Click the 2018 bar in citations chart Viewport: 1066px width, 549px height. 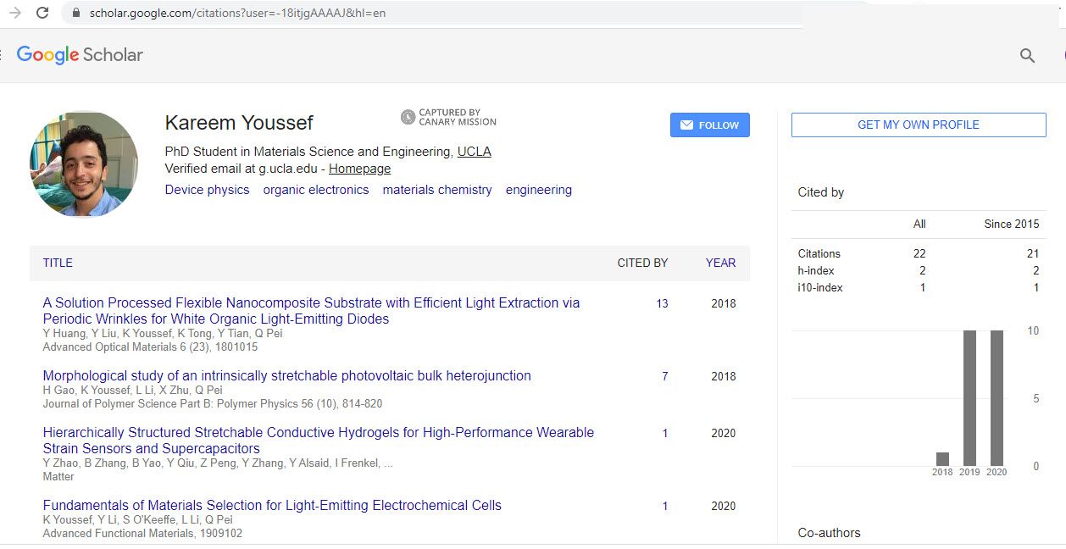(x=942, y=459)
